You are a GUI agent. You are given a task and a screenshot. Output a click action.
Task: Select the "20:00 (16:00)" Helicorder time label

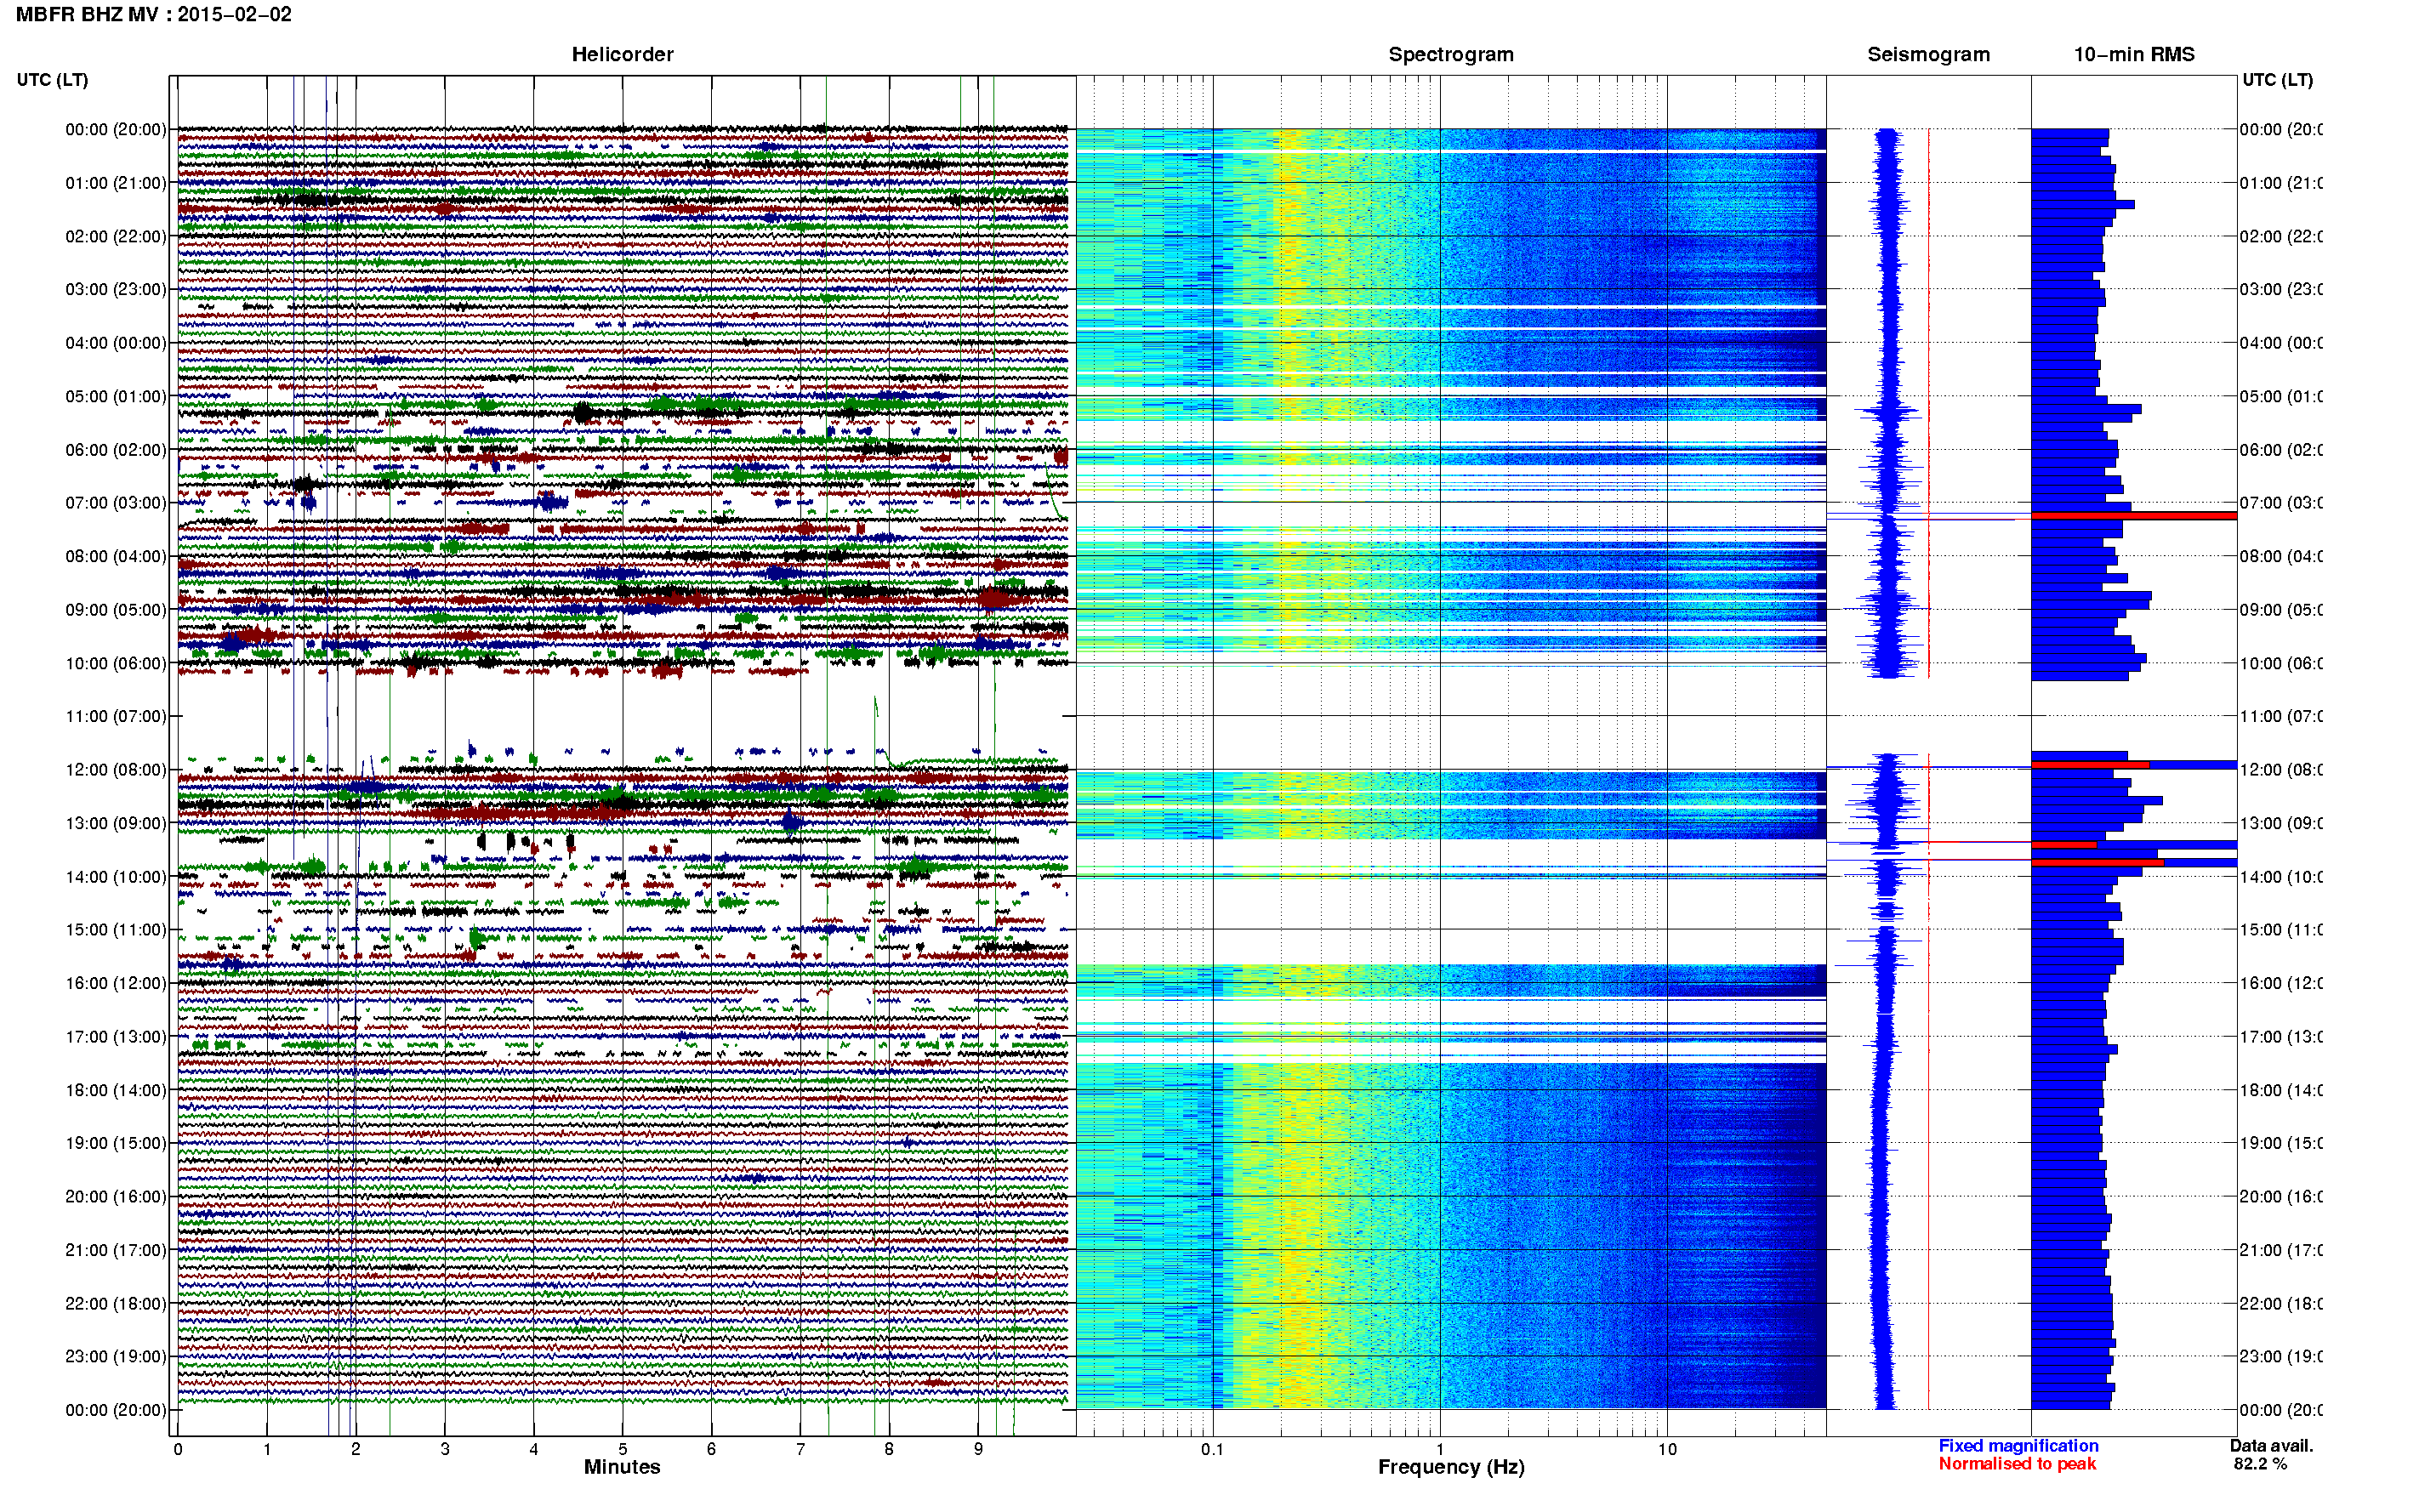point(116,1197)
